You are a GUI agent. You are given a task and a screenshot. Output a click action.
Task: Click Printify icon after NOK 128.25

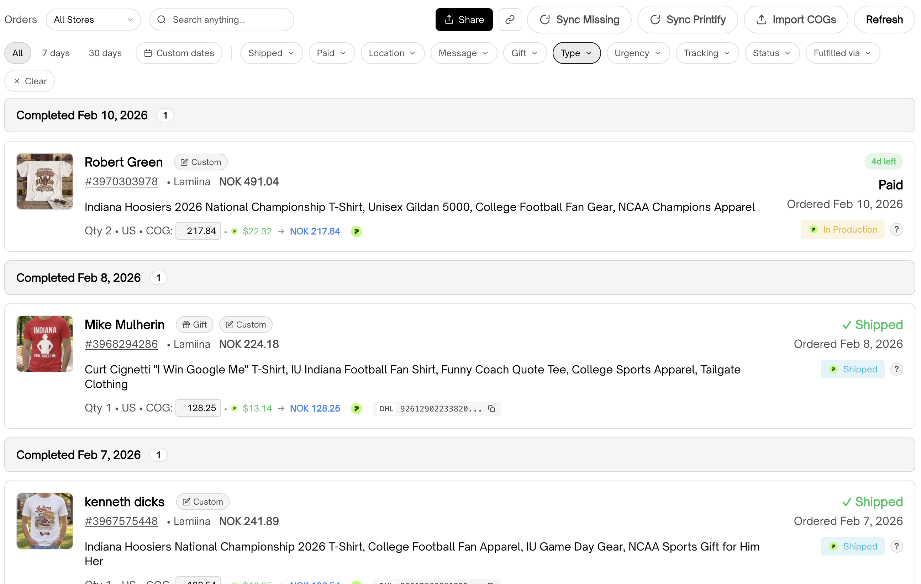click(x=356, y=409)
